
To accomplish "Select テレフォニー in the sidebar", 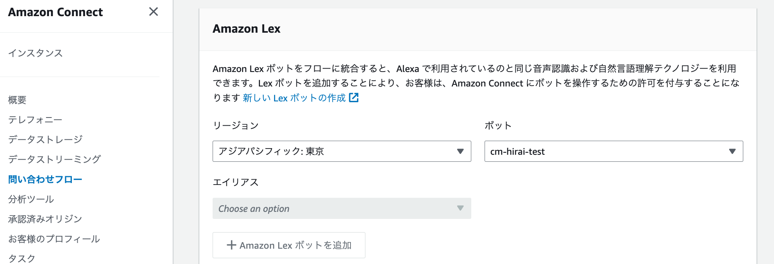I will [36, 120].
